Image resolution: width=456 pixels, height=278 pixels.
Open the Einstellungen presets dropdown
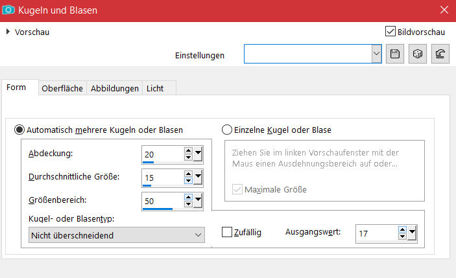376,54
